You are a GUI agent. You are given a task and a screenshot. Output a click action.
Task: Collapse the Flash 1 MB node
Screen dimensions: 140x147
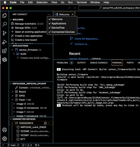click(13, 100)
